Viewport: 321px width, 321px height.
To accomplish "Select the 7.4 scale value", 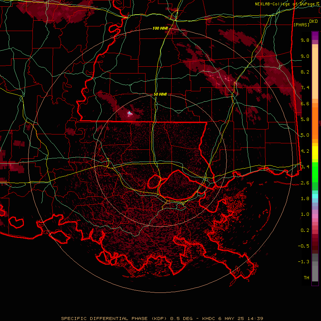I will tap(305, 88).
